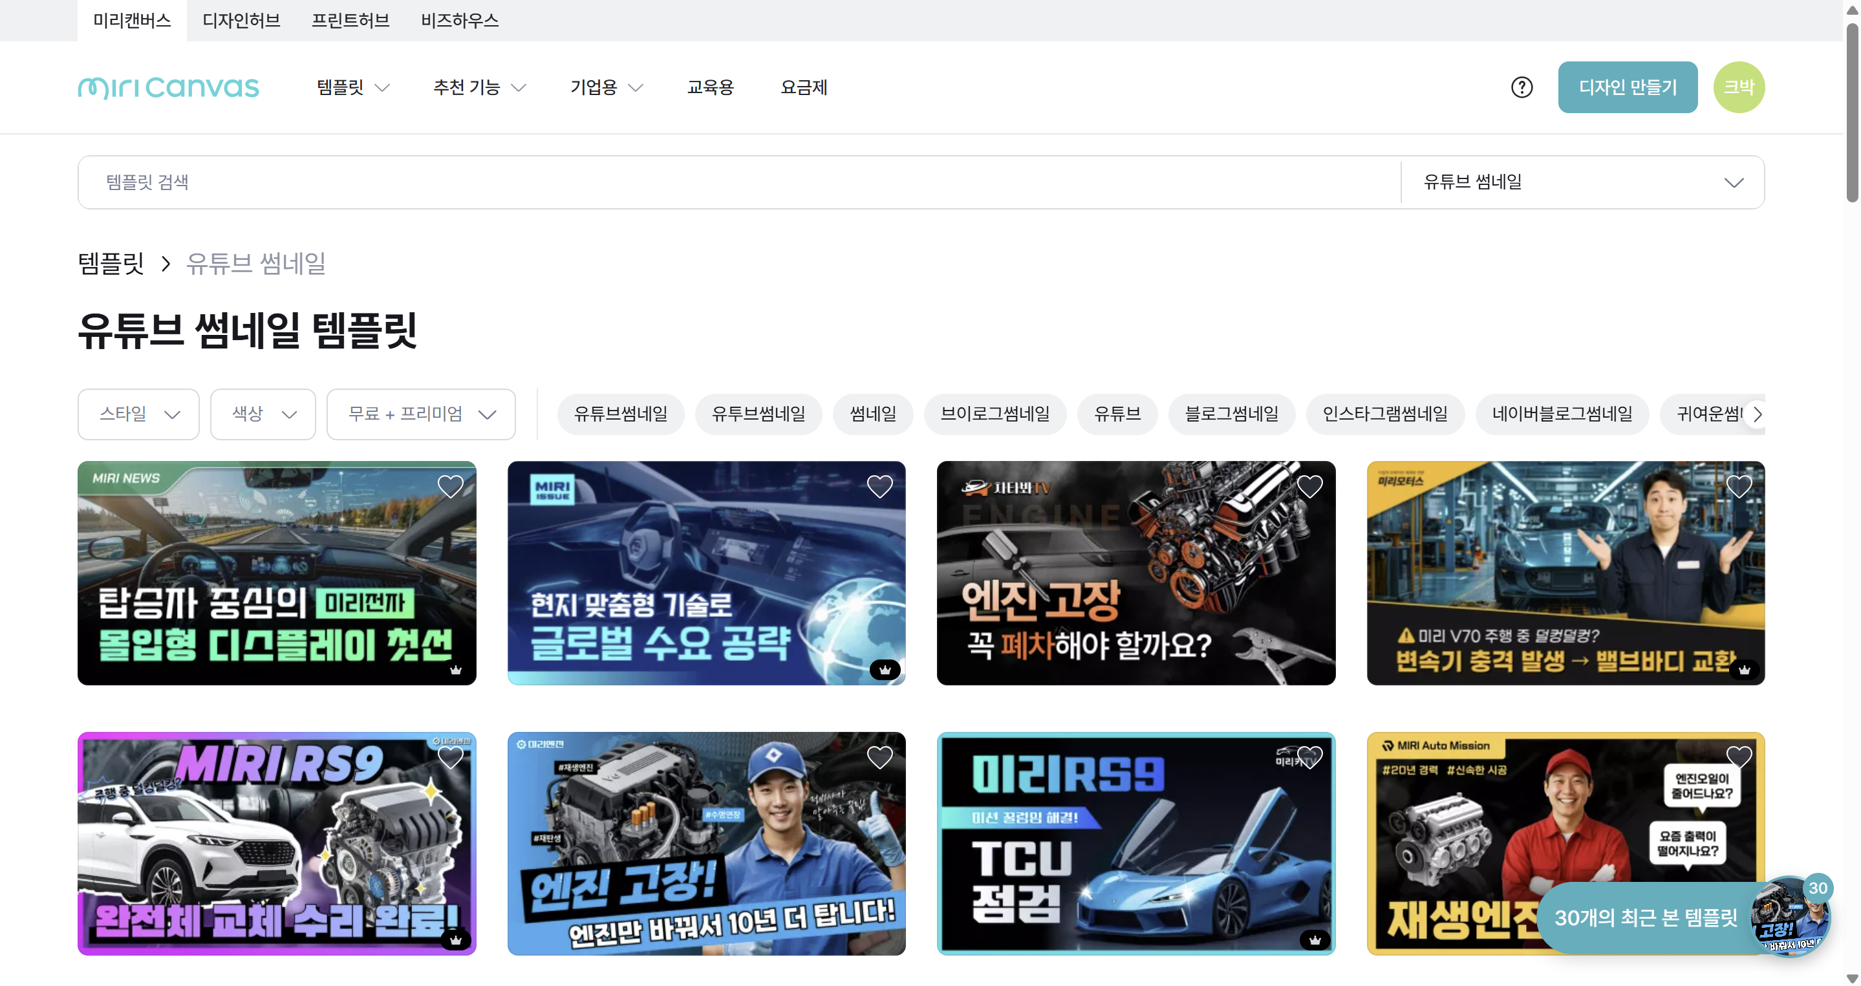Favorite the 글로벌 수요 공략 template heart
This screenshot has width=1861, height=986.
[x=879, y=486]
